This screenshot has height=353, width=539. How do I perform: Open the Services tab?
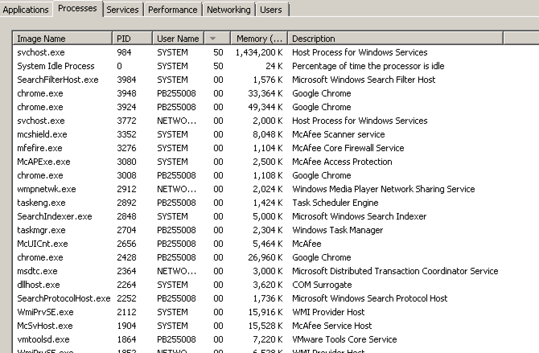coord(123,9)
